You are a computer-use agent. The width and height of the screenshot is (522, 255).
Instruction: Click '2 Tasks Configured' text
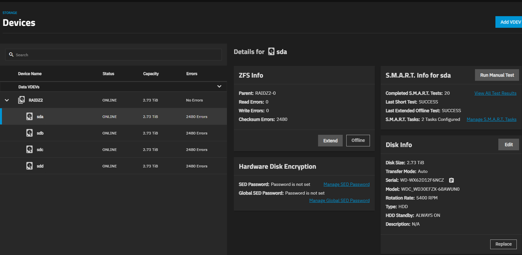coord(441,119)
